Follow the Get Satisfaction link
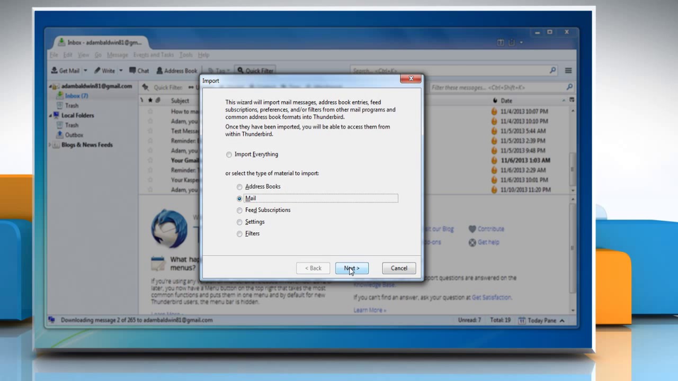This screenshot has height=381, width=678. point(491,297)
